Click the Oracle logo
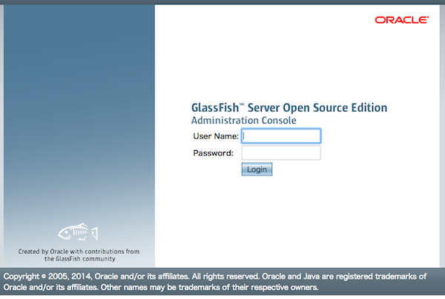Viewport: 445px width, 299px height. pyautogui.click(x=401, y=20)
